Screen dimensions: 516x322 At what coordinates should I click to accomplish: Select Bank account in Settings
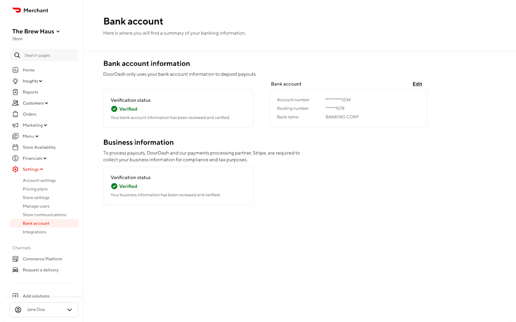click(x=36, y=223)
